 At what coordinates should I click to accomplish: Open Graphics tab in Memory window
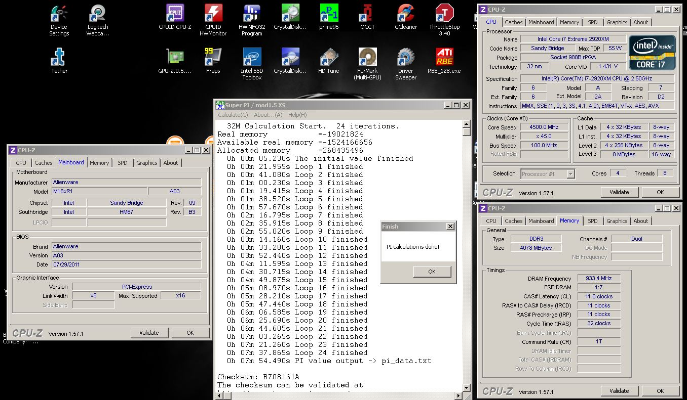[617, 221]
